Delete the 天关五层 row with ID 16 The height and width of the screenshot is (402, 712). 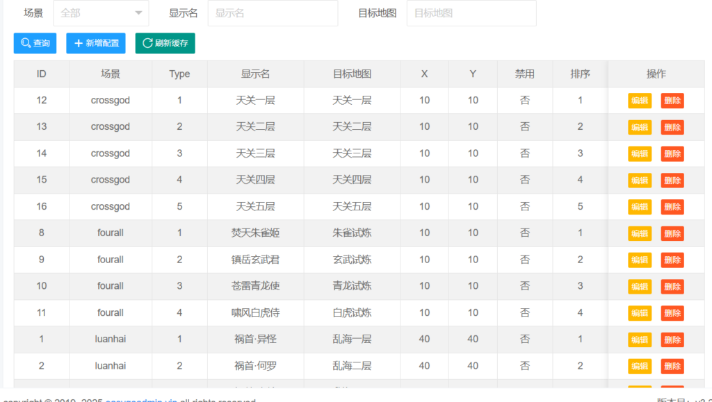[x=672, y=207]
